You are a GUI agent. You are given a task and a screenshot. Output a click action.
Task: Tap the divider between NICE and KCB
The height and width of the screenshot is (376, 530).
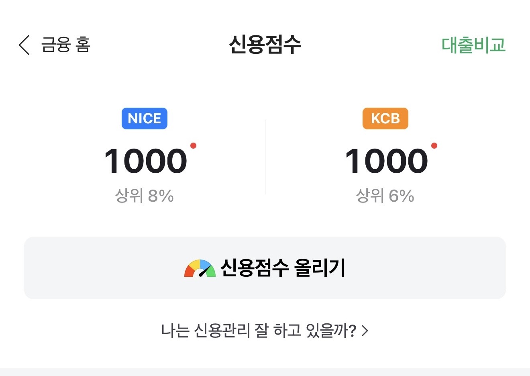click(x=265, y=157)
